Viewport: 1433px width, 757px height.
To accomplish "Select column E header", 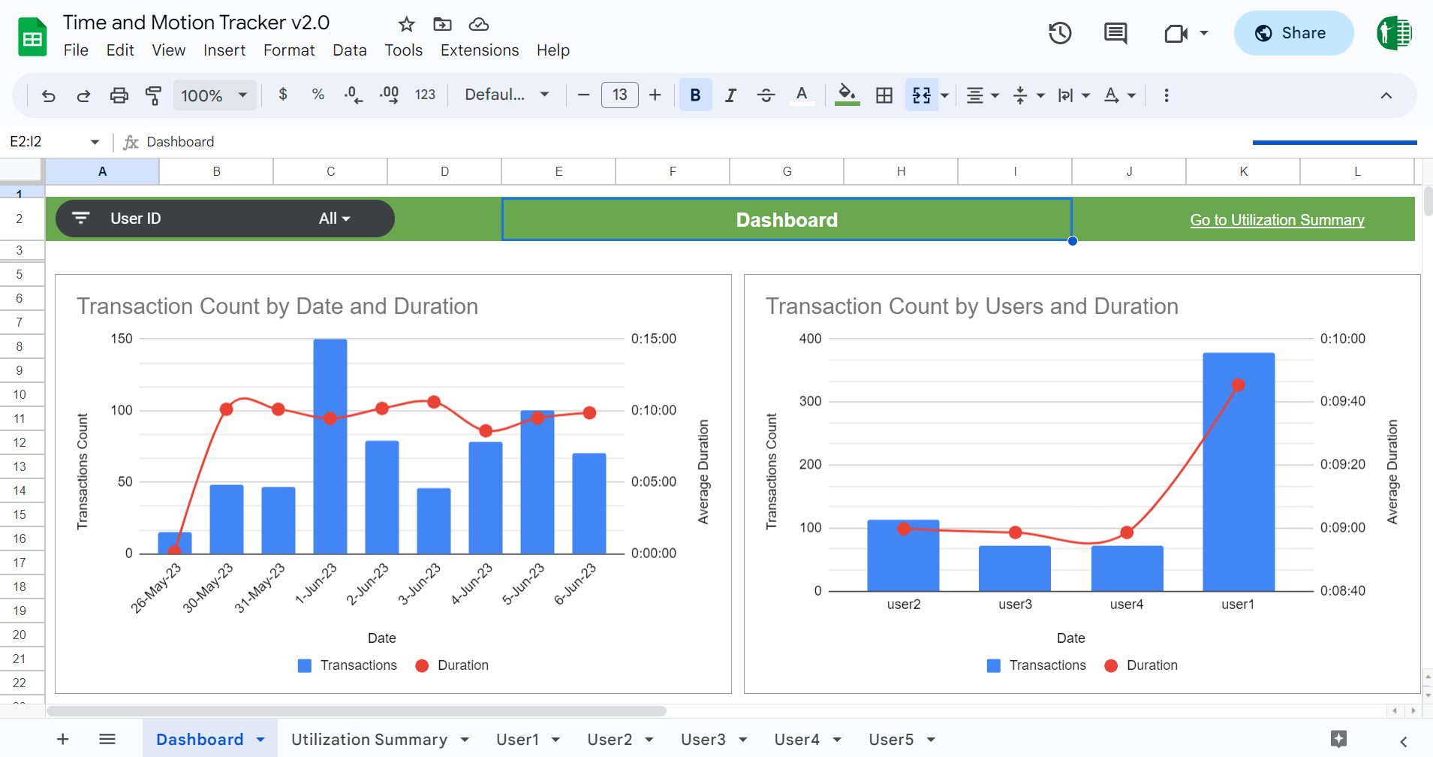I will [x=558, y=171].
